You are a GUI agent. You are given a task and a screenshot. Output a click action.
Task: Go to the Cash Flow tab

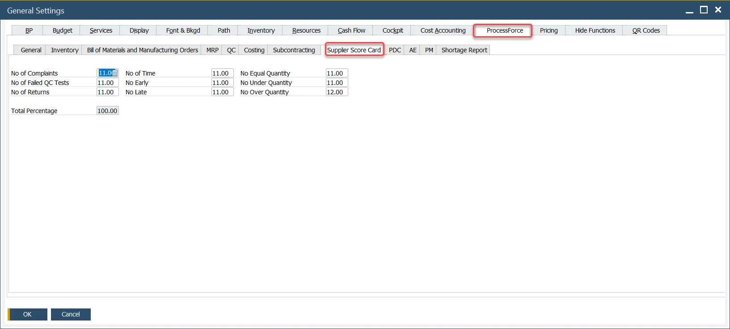351,30
